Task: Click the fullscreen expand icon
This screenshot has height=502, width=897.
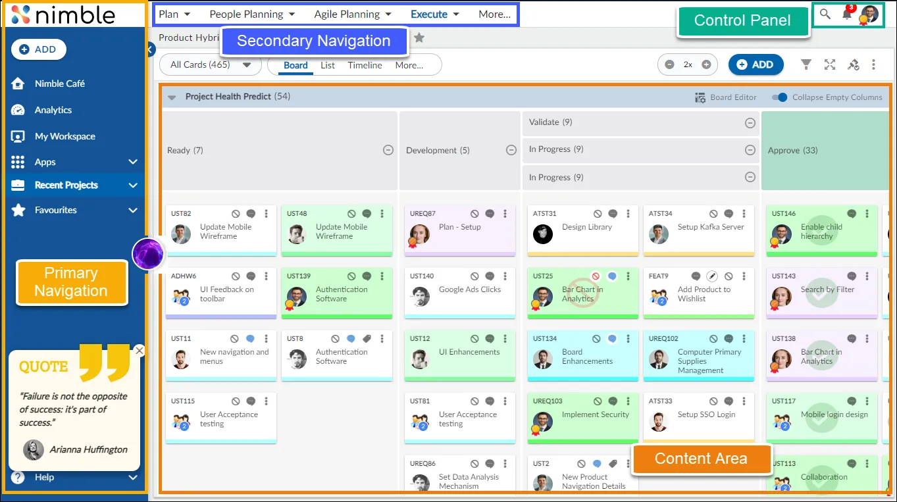Action: point(830,64)
